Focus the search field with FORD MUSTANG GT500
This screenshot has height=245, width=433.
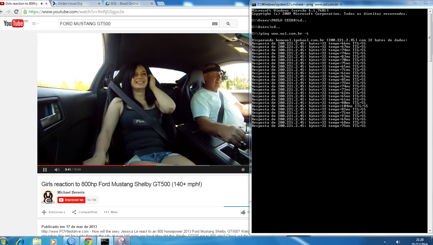[135, 24]
